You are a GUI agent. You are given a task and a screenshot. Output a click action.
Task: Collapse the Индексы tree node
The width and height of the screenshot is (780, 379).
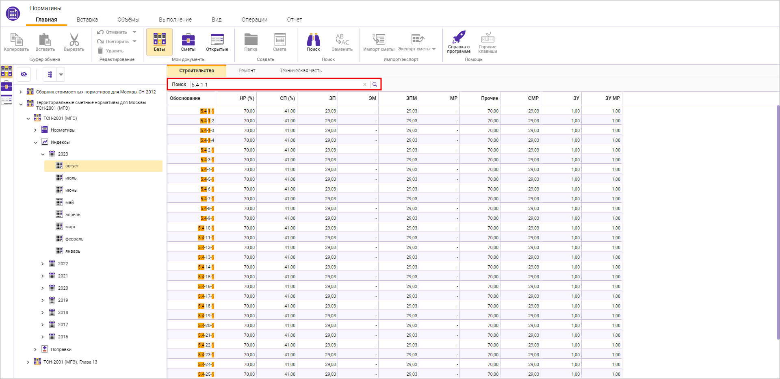pyautogui.click(x=35, y=142)
